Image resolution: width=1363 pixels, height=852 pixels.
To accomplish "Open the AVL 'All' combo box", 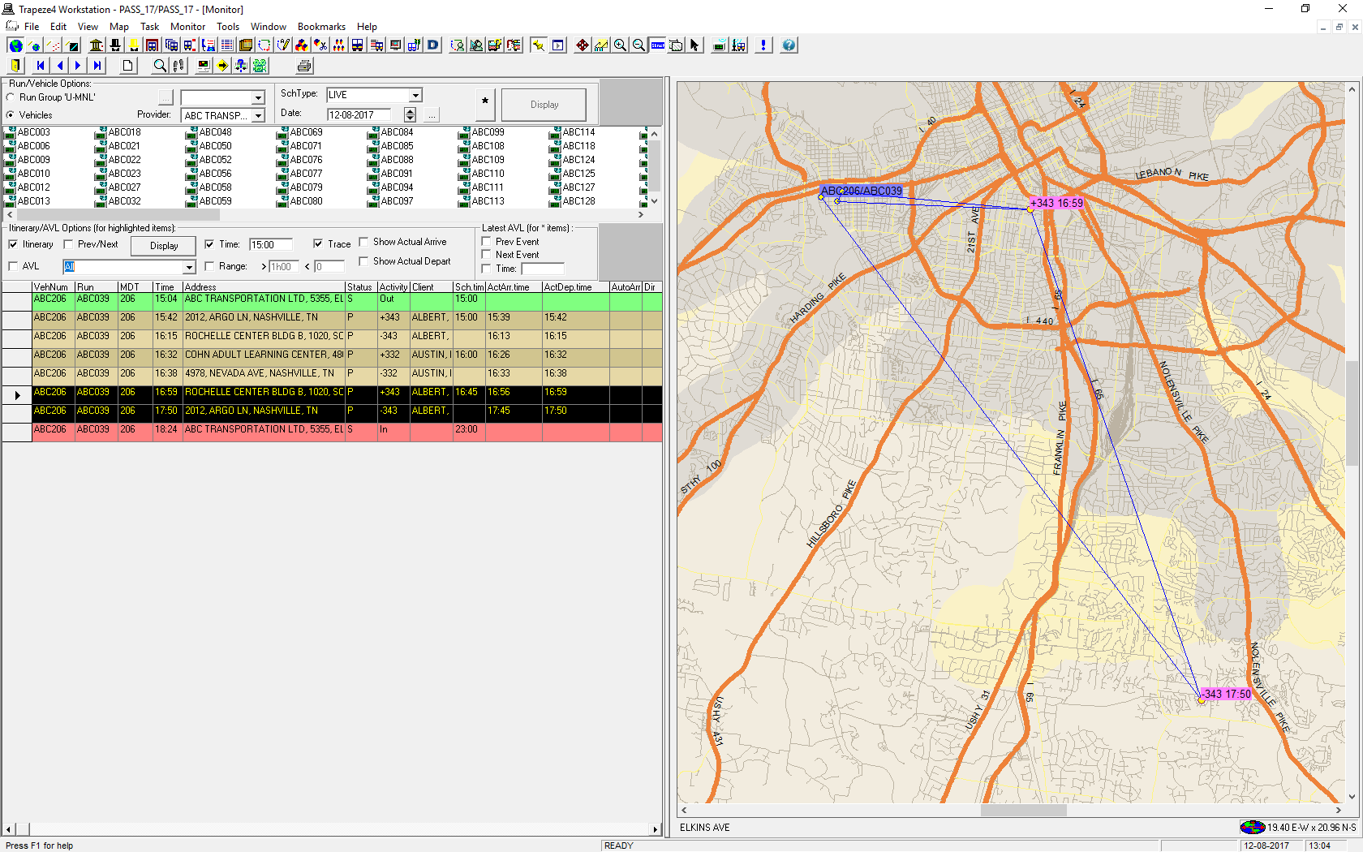I will [x=189, y=267].
